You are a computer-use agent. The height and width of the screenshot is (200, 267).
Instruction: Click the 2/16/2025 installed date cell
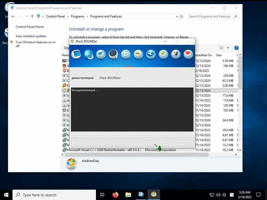click(202, 71)
